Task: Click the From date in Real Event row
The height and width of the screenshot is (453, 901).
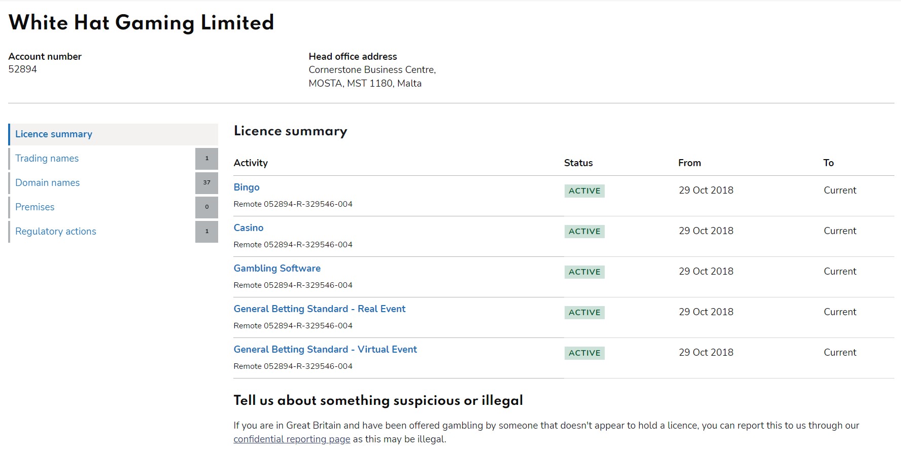Action: pyautogui.click(x=706, y=312)
